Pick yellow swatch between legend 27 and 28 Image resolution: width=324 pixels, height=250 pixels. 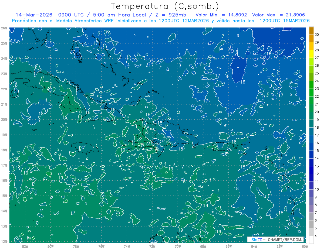coord(312,54)
